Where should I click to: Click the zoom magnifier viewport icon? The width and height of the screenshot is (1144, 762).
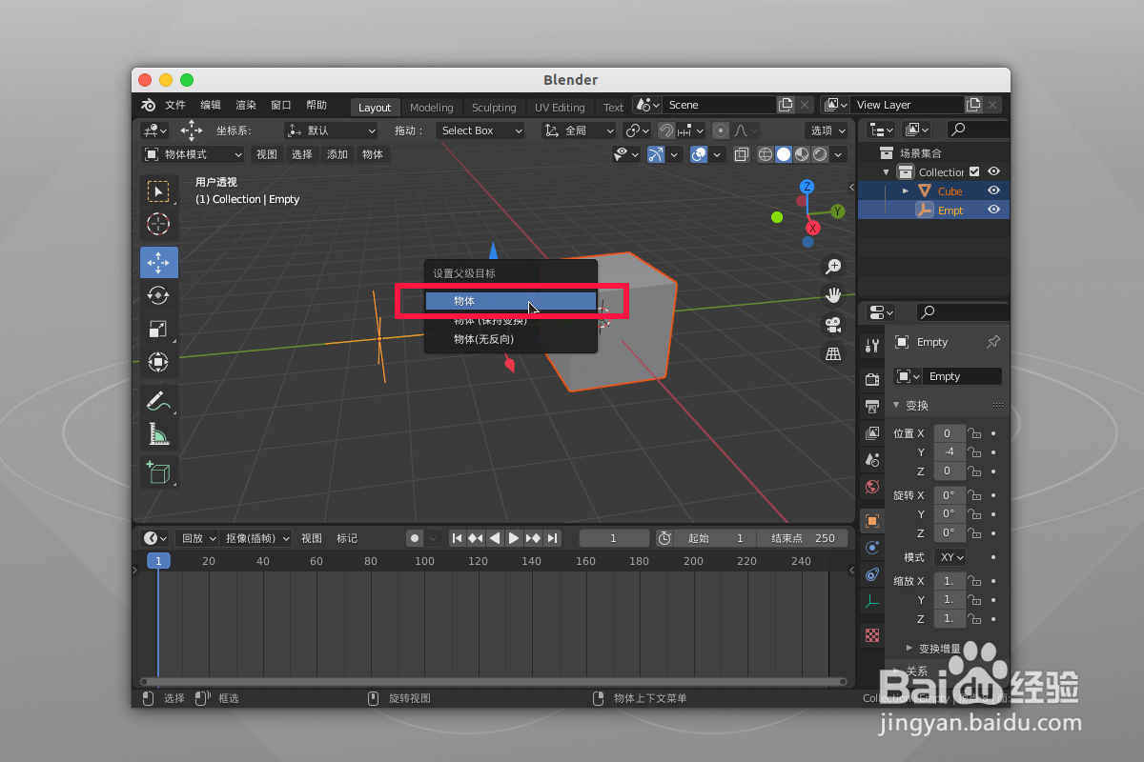click(833, 267)
